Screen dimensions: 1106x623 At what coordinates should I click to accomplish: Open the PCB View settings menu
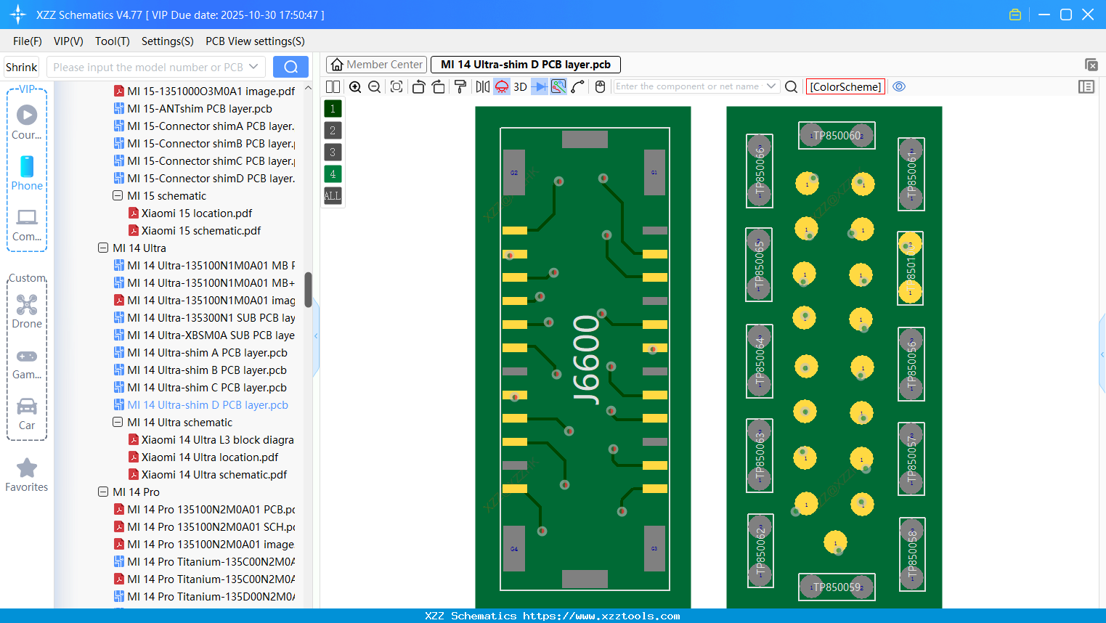tap(254, 41)
